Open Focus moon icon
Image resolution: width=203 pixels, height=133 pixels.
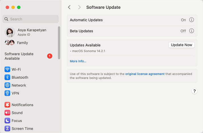pyautogui.click(x=7, y=121)
